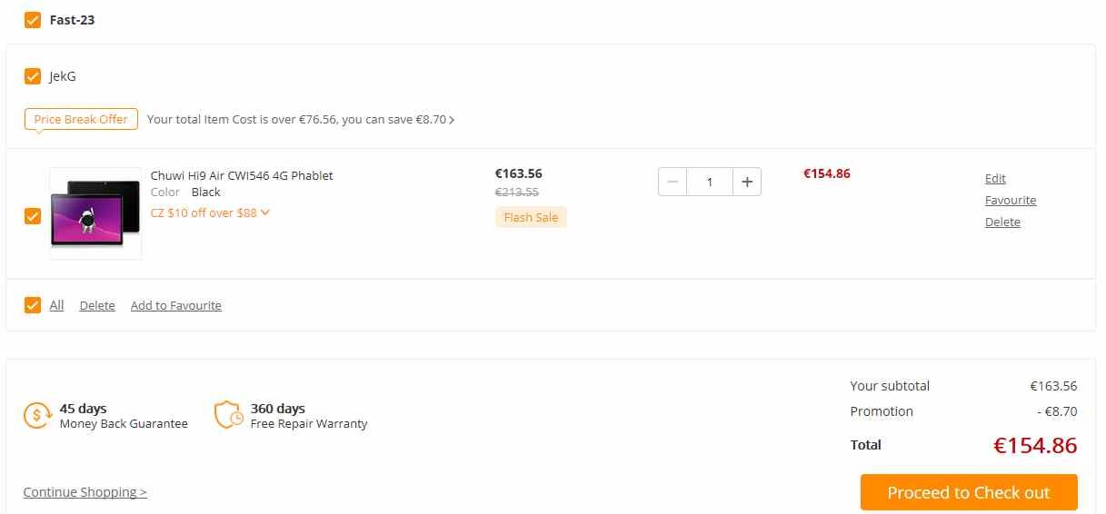This screenshot has height=514, width=1106.
Task: Click the Flash Sale badge
Action: coord(531,217)
